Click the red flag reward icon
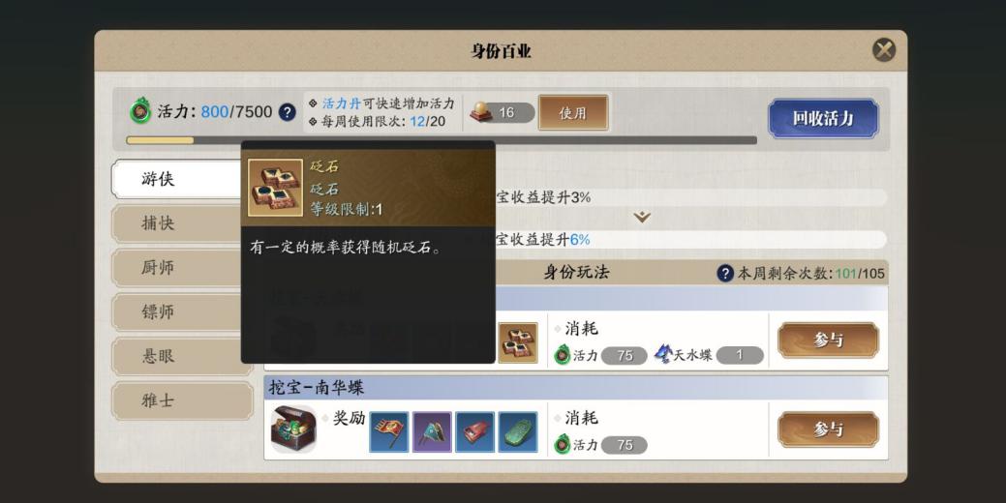Screen dimensions: 1006x503 [x=389, y=431]
